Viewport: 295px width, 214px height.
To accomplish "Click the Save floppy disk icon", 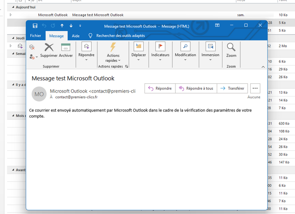I will tap(35, 26).
